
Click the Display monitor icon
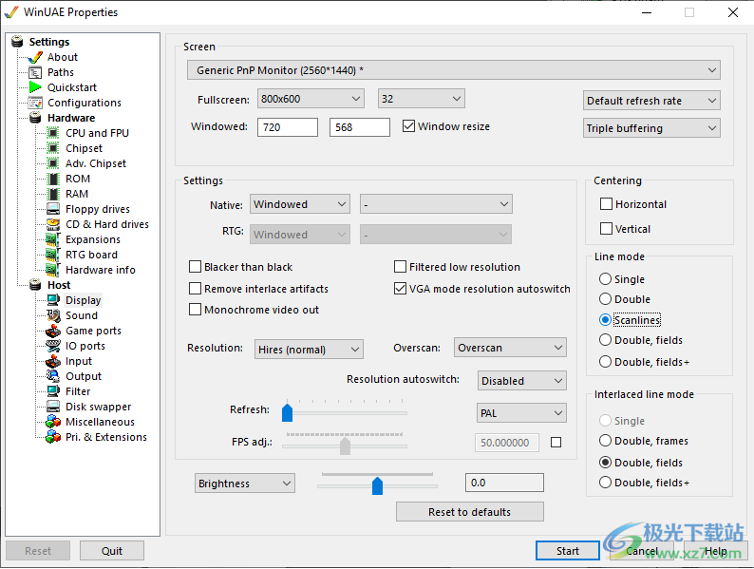tap(53, 300)
